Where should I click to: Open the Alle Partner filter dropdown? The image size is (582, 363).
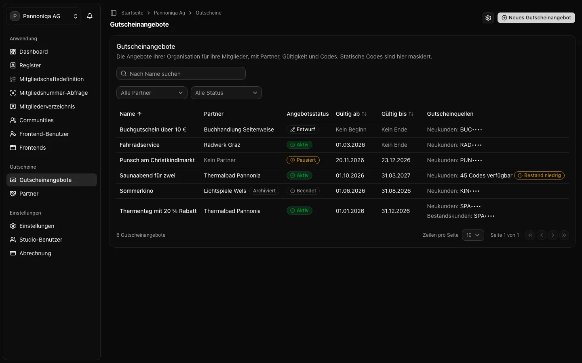tap(152, 93)
